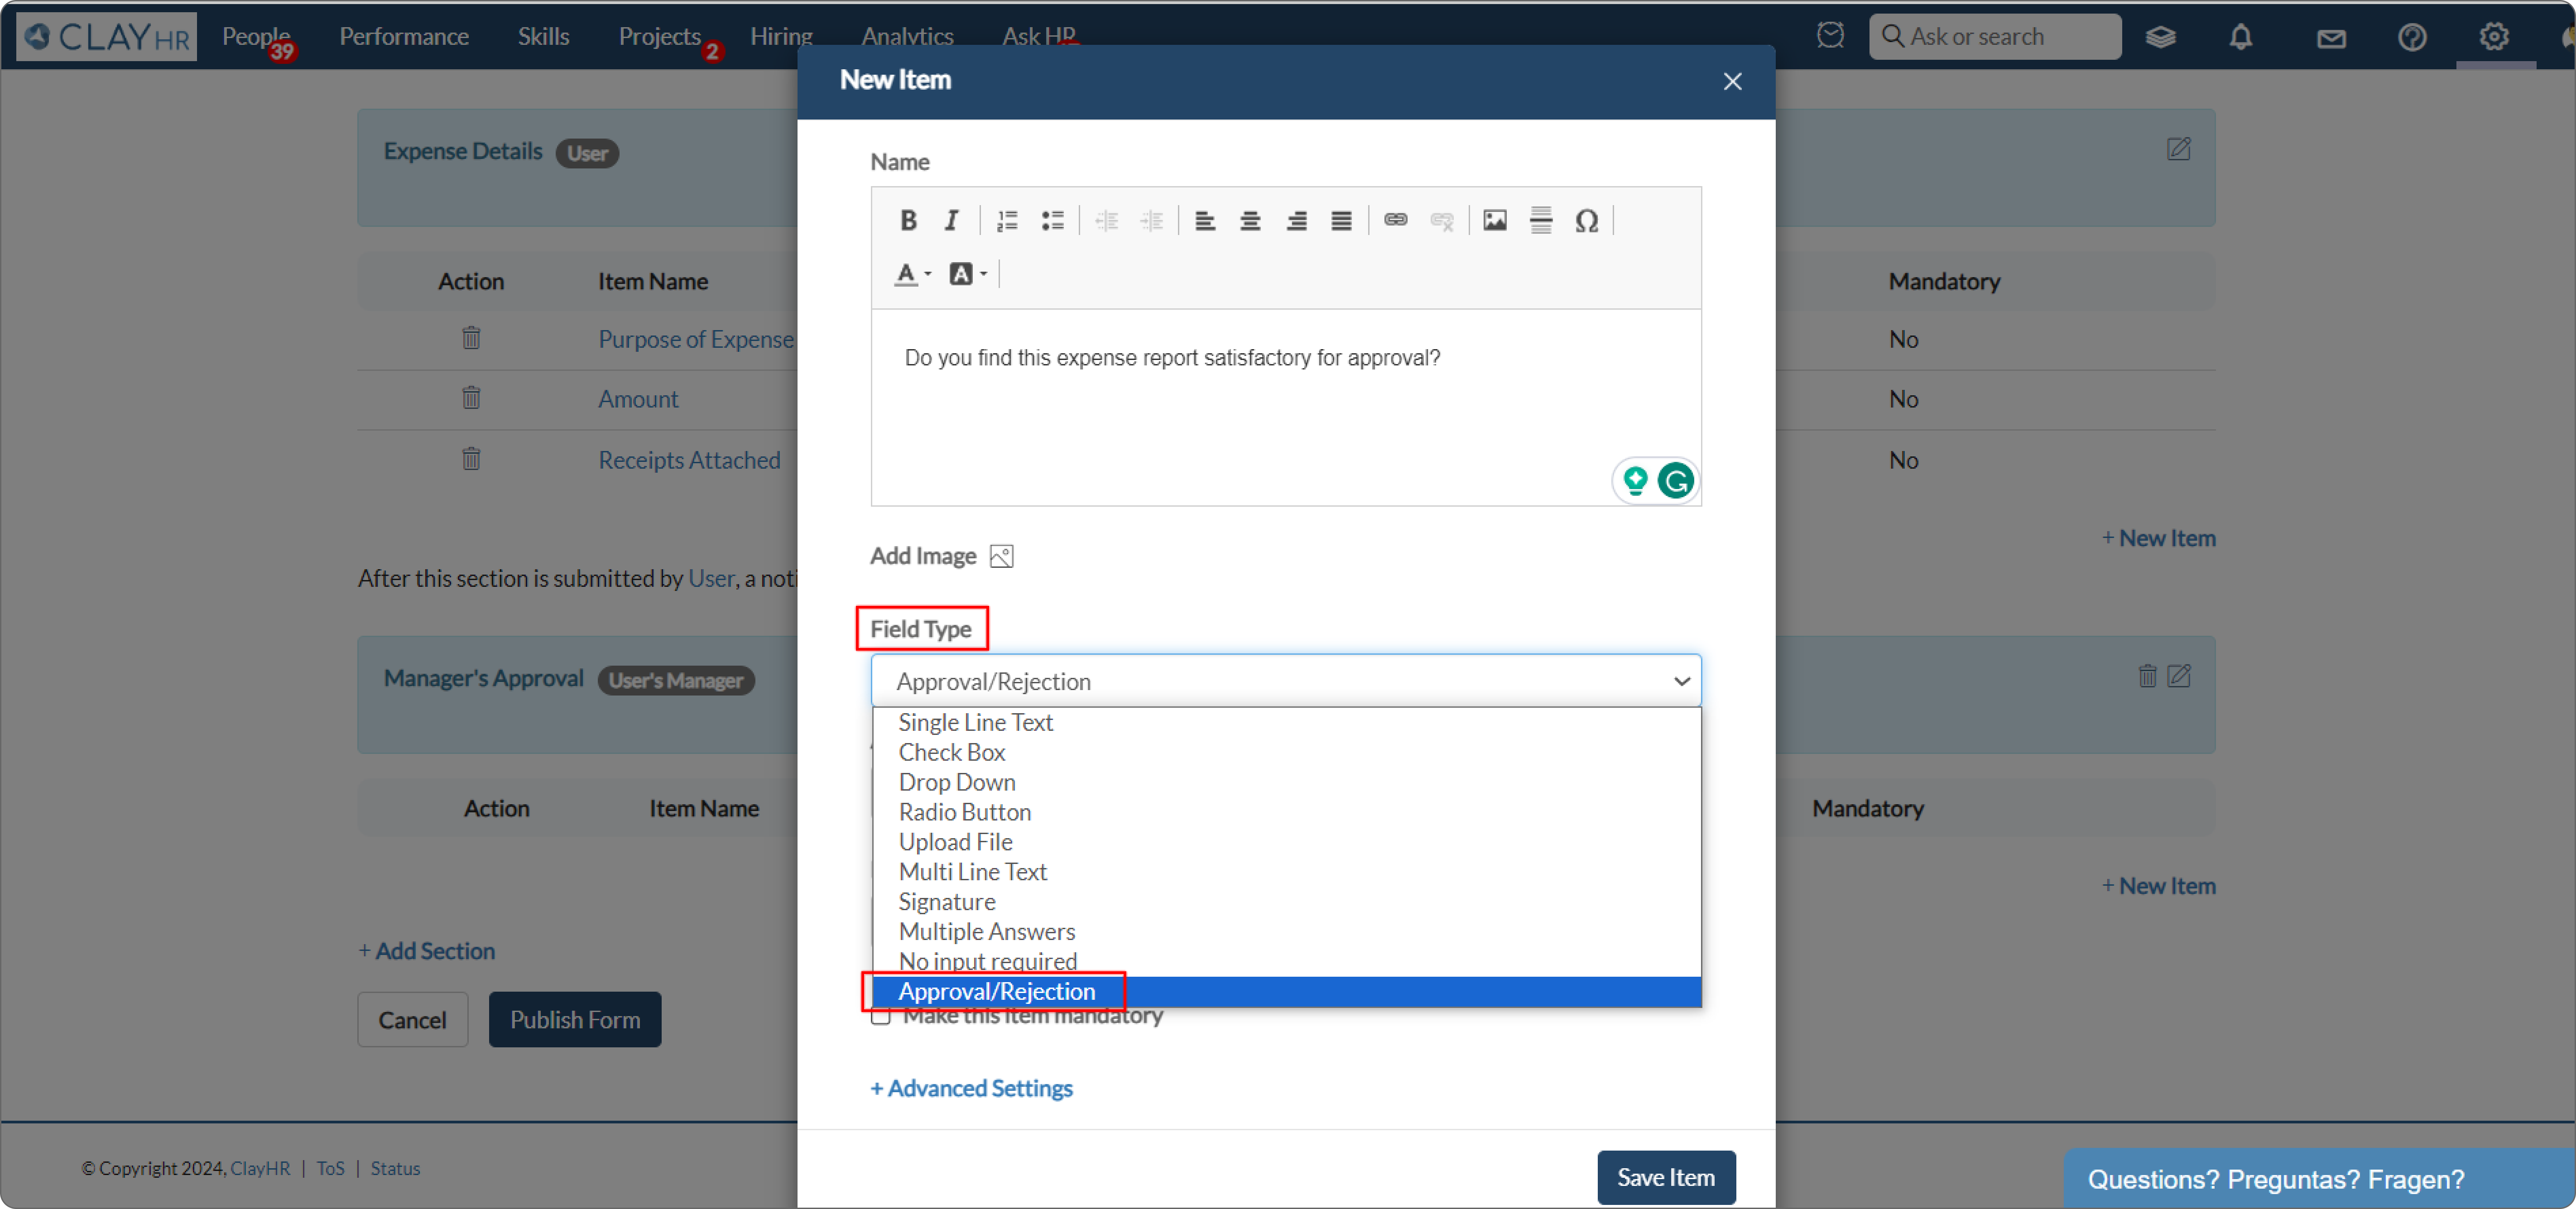Image resolution: width=2576 pixels, height=1209 pixels.
Task: Open the Hiring menu
Action: coord(781,36)
